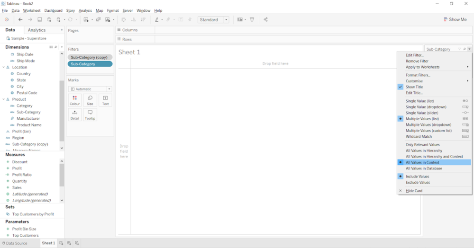474x248 pixels.
Task: Expand the Apply to Worksheets submenu
Action: tap(422, 67)
